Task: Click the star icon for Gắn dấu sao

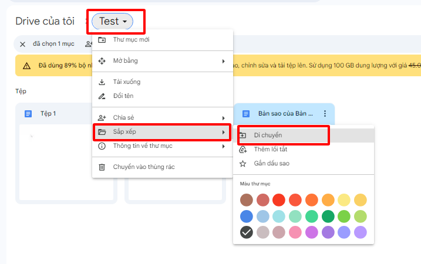Action: point(243,164)
